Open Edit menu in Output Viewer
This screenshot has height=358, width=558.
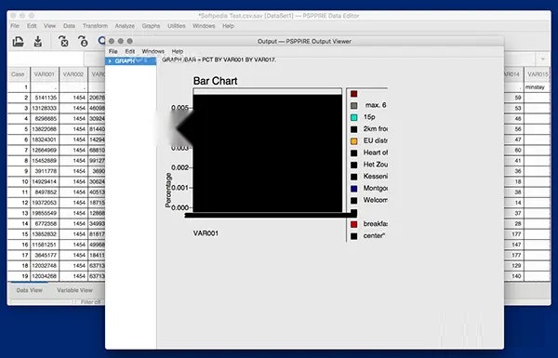[130, 51]
